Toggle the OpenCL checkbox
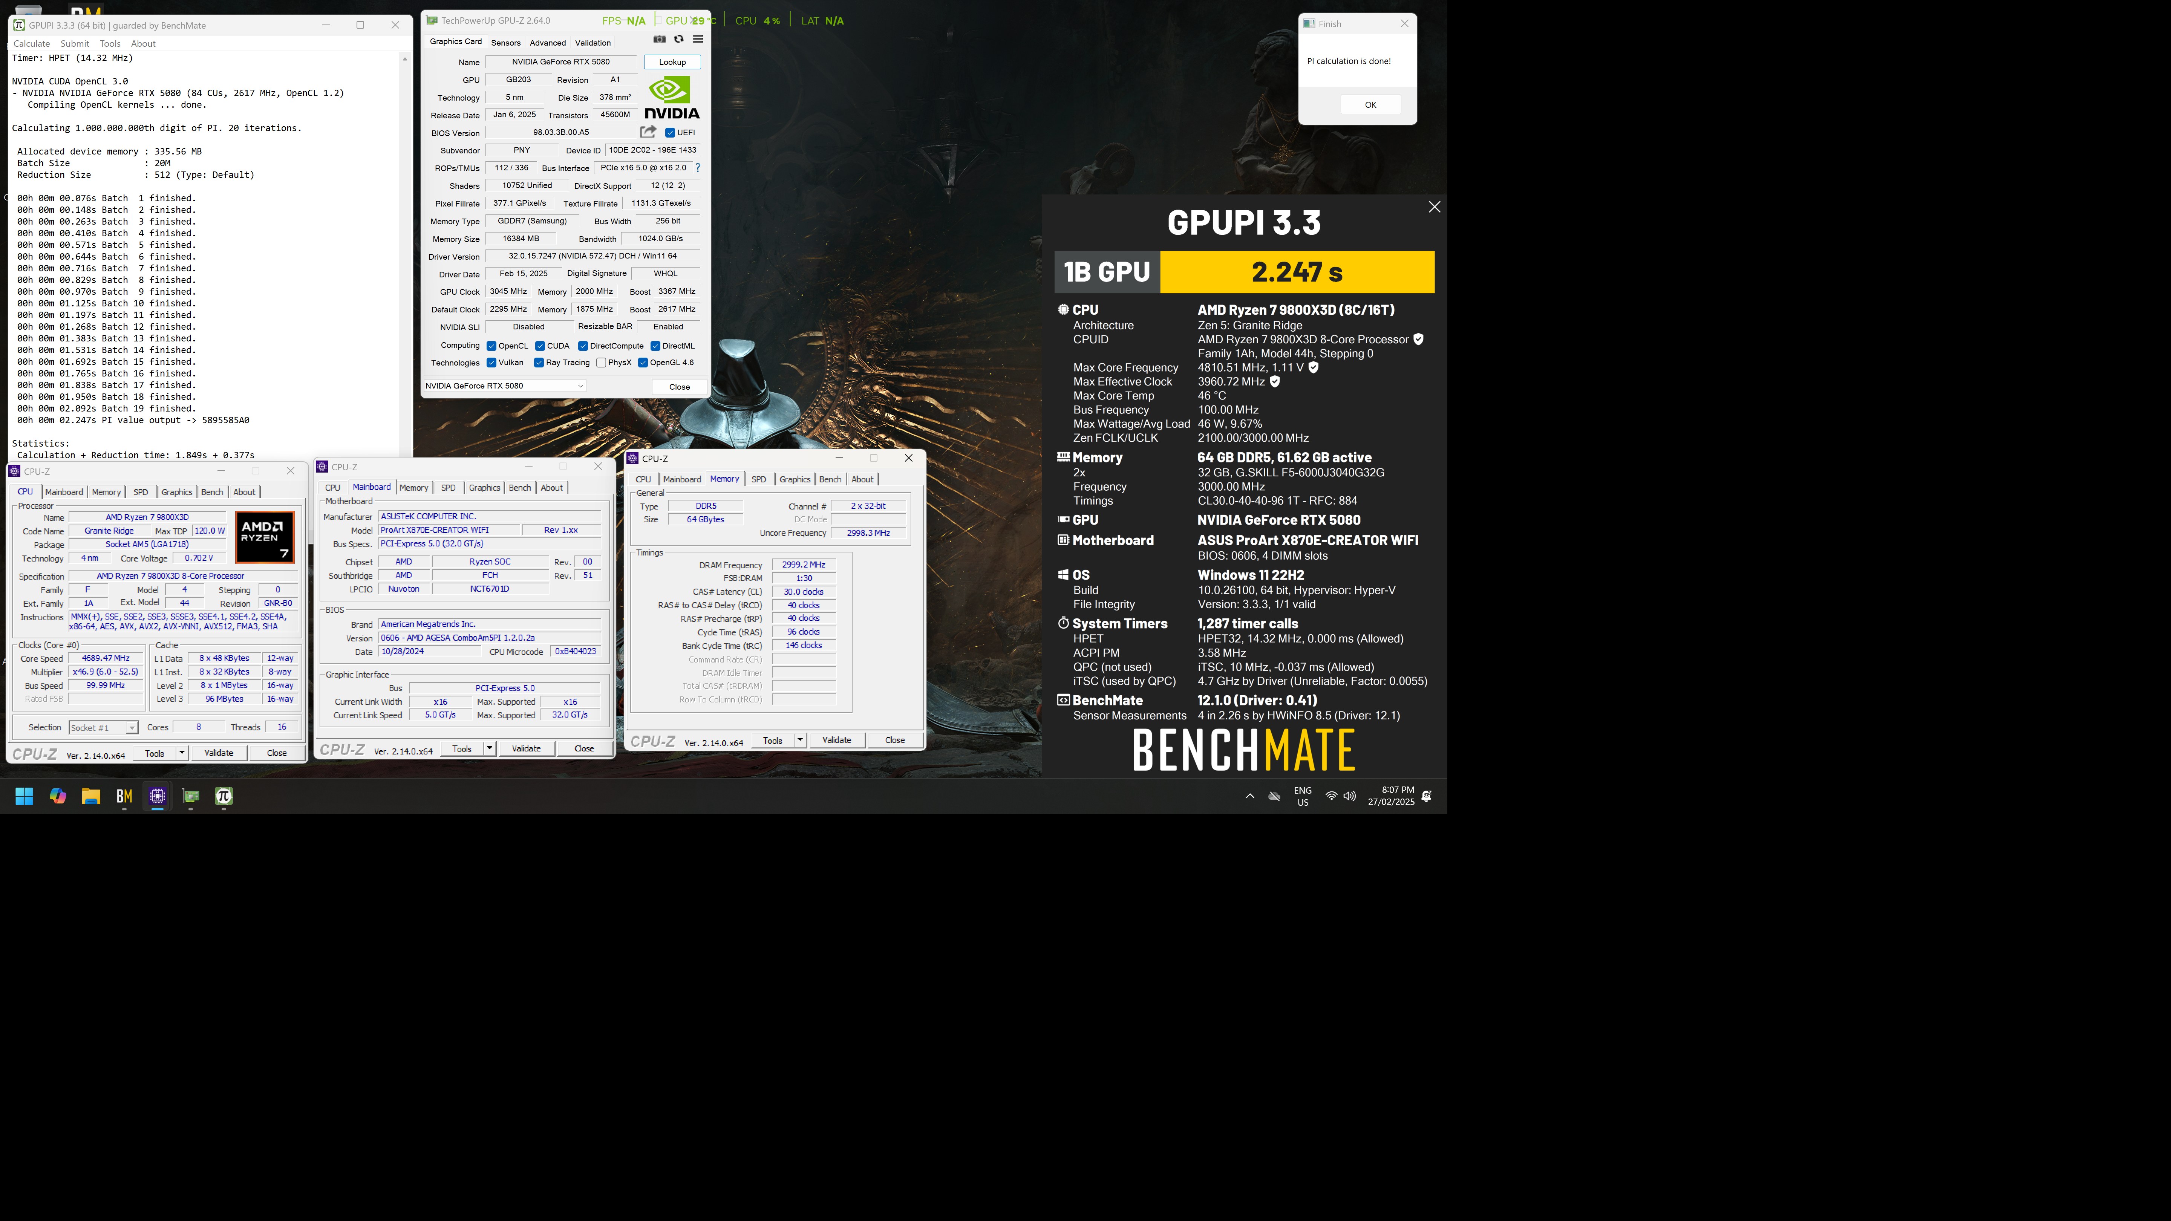This screenshot has height=1221, width=2171. tap(491, 346)
